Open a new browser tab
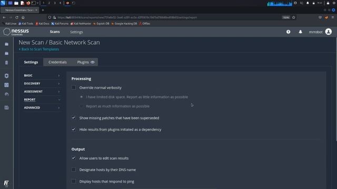The image size is (337, 189). click(43, 10)
